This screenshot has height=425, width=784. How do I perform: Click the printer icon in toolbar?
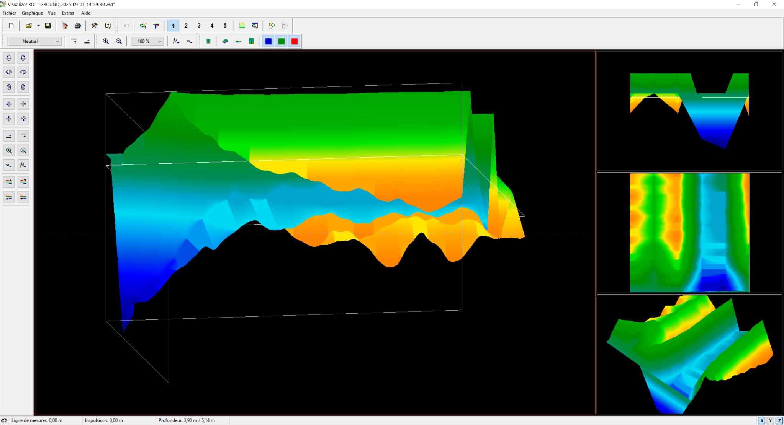(78, 26)
